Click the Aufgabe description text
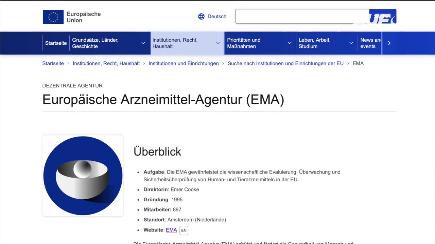The image size is (435, 244). (x=242, y=176)
